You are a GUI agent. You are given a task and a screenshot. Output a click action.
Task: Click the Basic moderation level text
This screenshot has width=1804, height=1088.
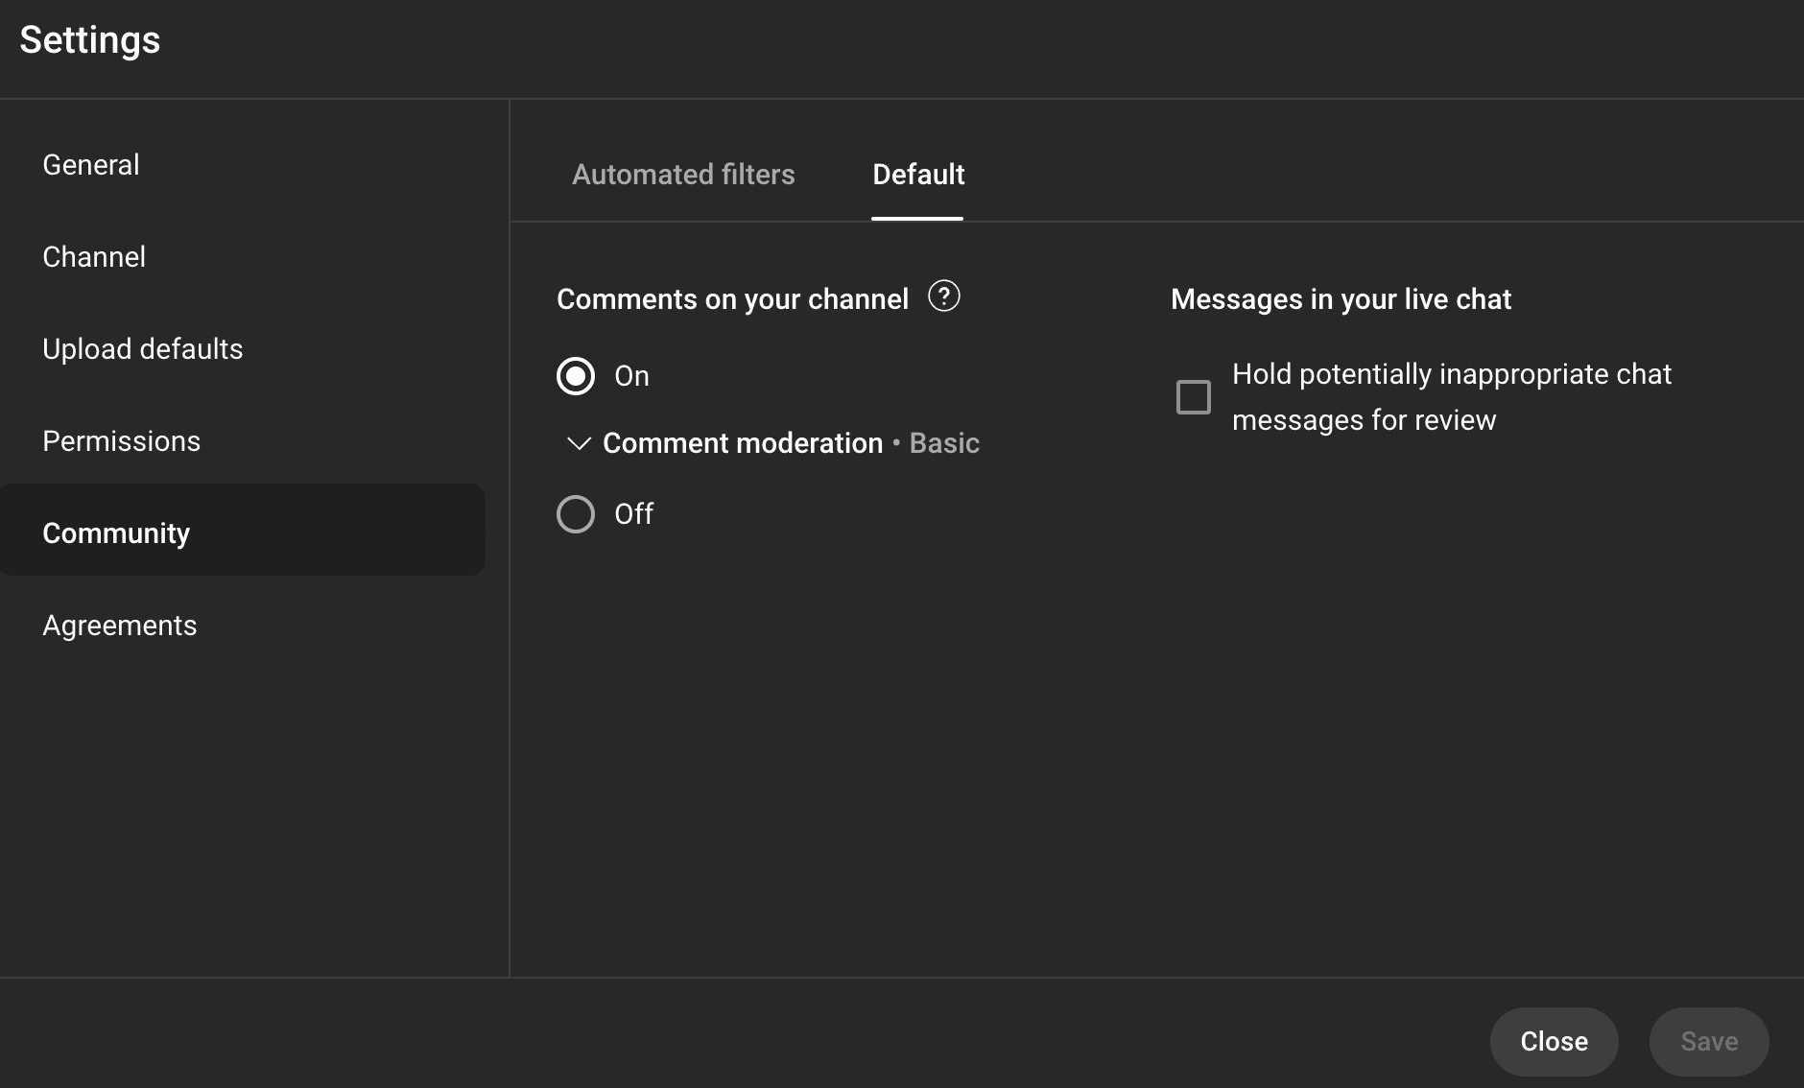tap(944, 443)
